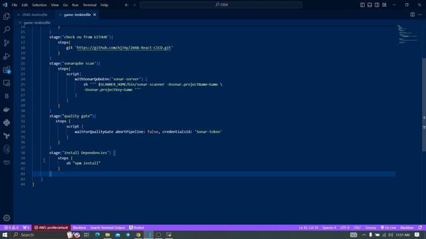The width and height of the screenshot is (426, 239).
Task: Click Blackbox item beside AWS profile
Action: pyautogui.click(x=79, y=228)
